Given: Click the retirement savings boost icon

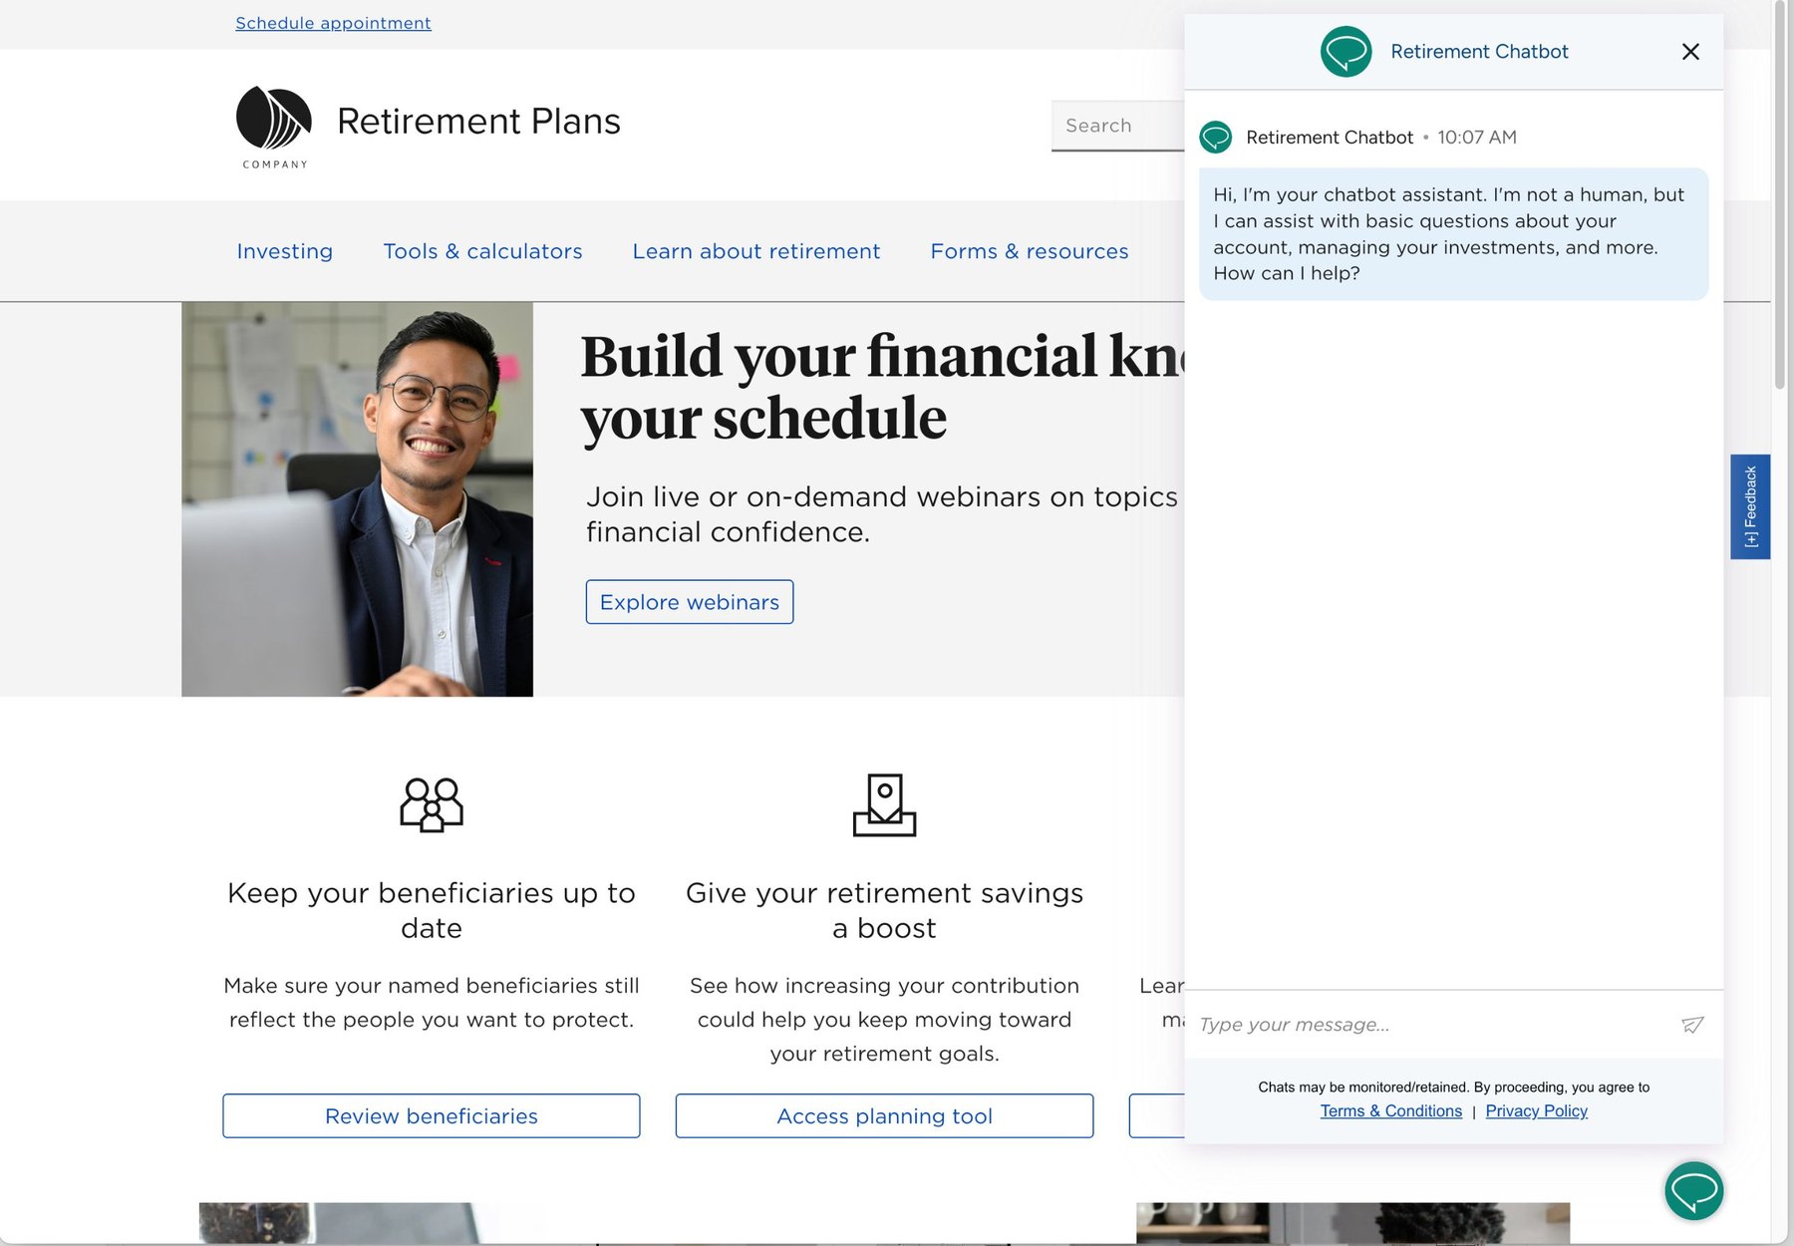Looking at the screenshot, I should tap(884, 804).
